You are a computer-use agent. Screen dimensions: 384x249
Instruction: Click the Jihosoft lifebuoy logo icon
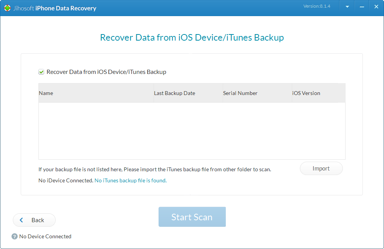click(x=7, y=8)
